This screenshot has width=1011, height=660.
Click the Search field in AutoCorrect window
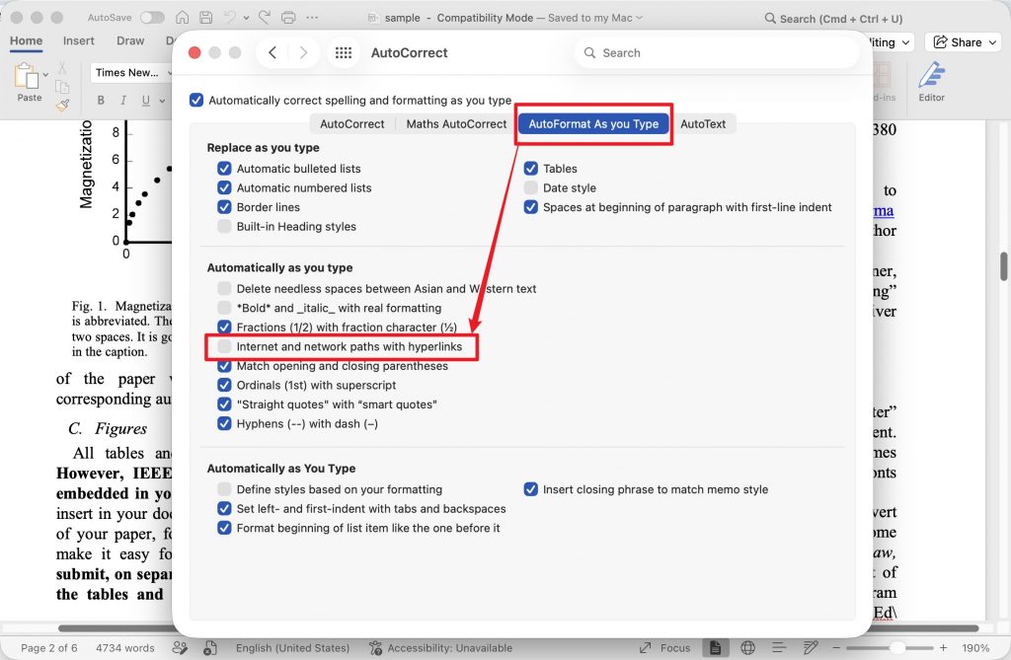click(x=717, y=53)
